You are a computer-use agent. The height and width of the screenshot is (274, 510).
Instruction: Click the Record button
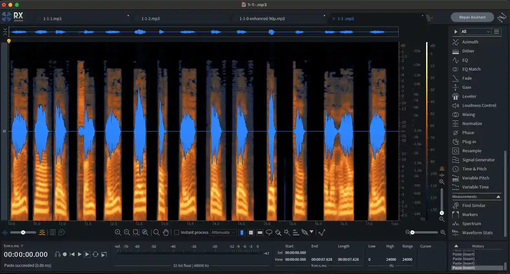click(x=65, y=254)
